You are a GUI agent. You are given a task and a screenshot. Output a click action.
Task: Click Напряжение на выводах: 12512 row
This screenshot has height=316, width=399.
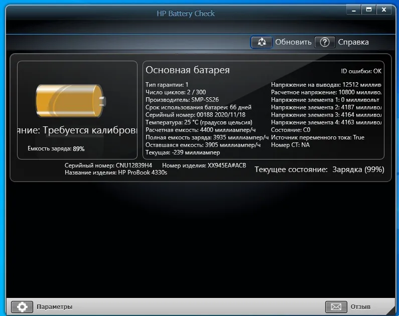coord(326,85)
